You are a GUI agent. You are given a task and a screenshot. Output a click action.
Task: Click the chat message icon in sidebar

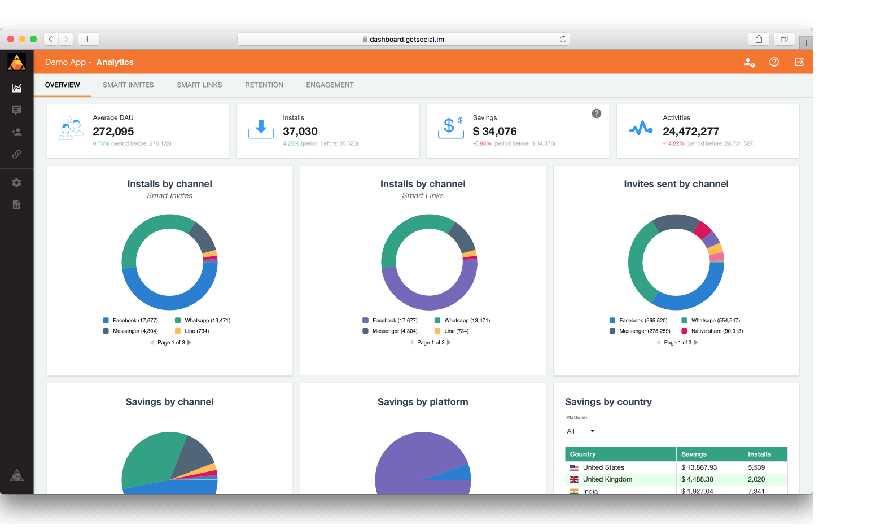tap(16, 110)
